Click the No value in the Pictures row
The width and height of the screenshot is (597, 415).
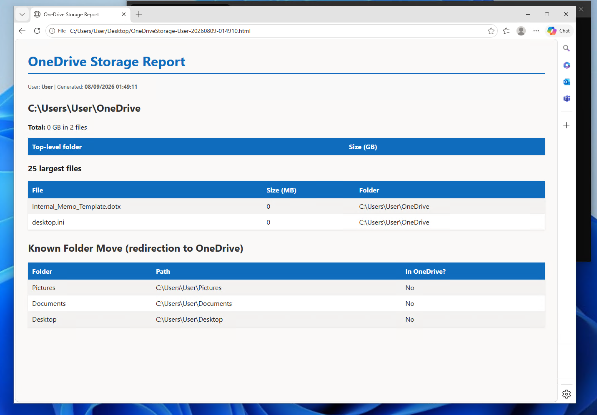pos(410,288)
